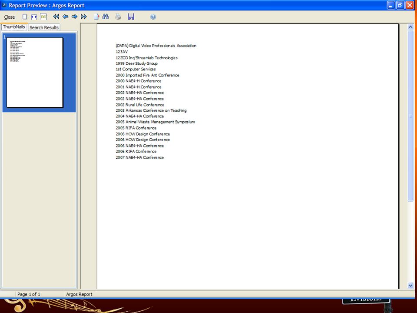Close the Report Preview window with X
Image resolution: width=417 pixels, height=313 pixels.
[410, 5]
